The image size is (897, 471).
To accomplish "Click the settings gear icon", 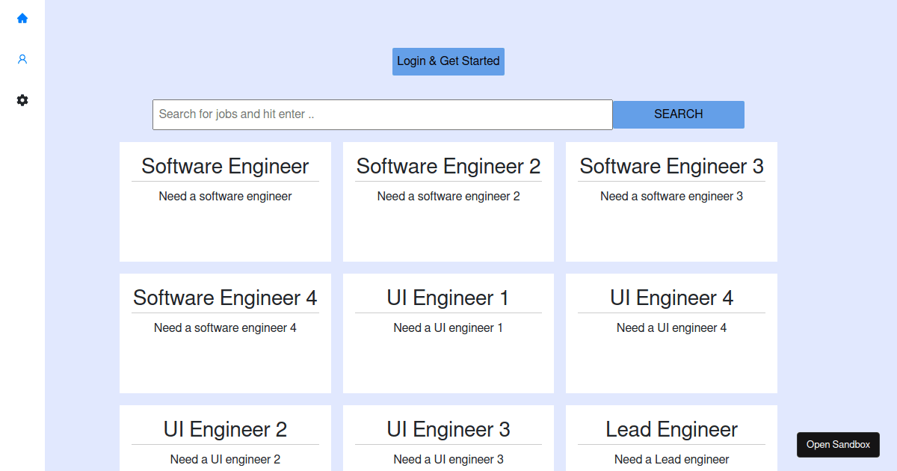I will pyautogui.click(x=22, y=100).
